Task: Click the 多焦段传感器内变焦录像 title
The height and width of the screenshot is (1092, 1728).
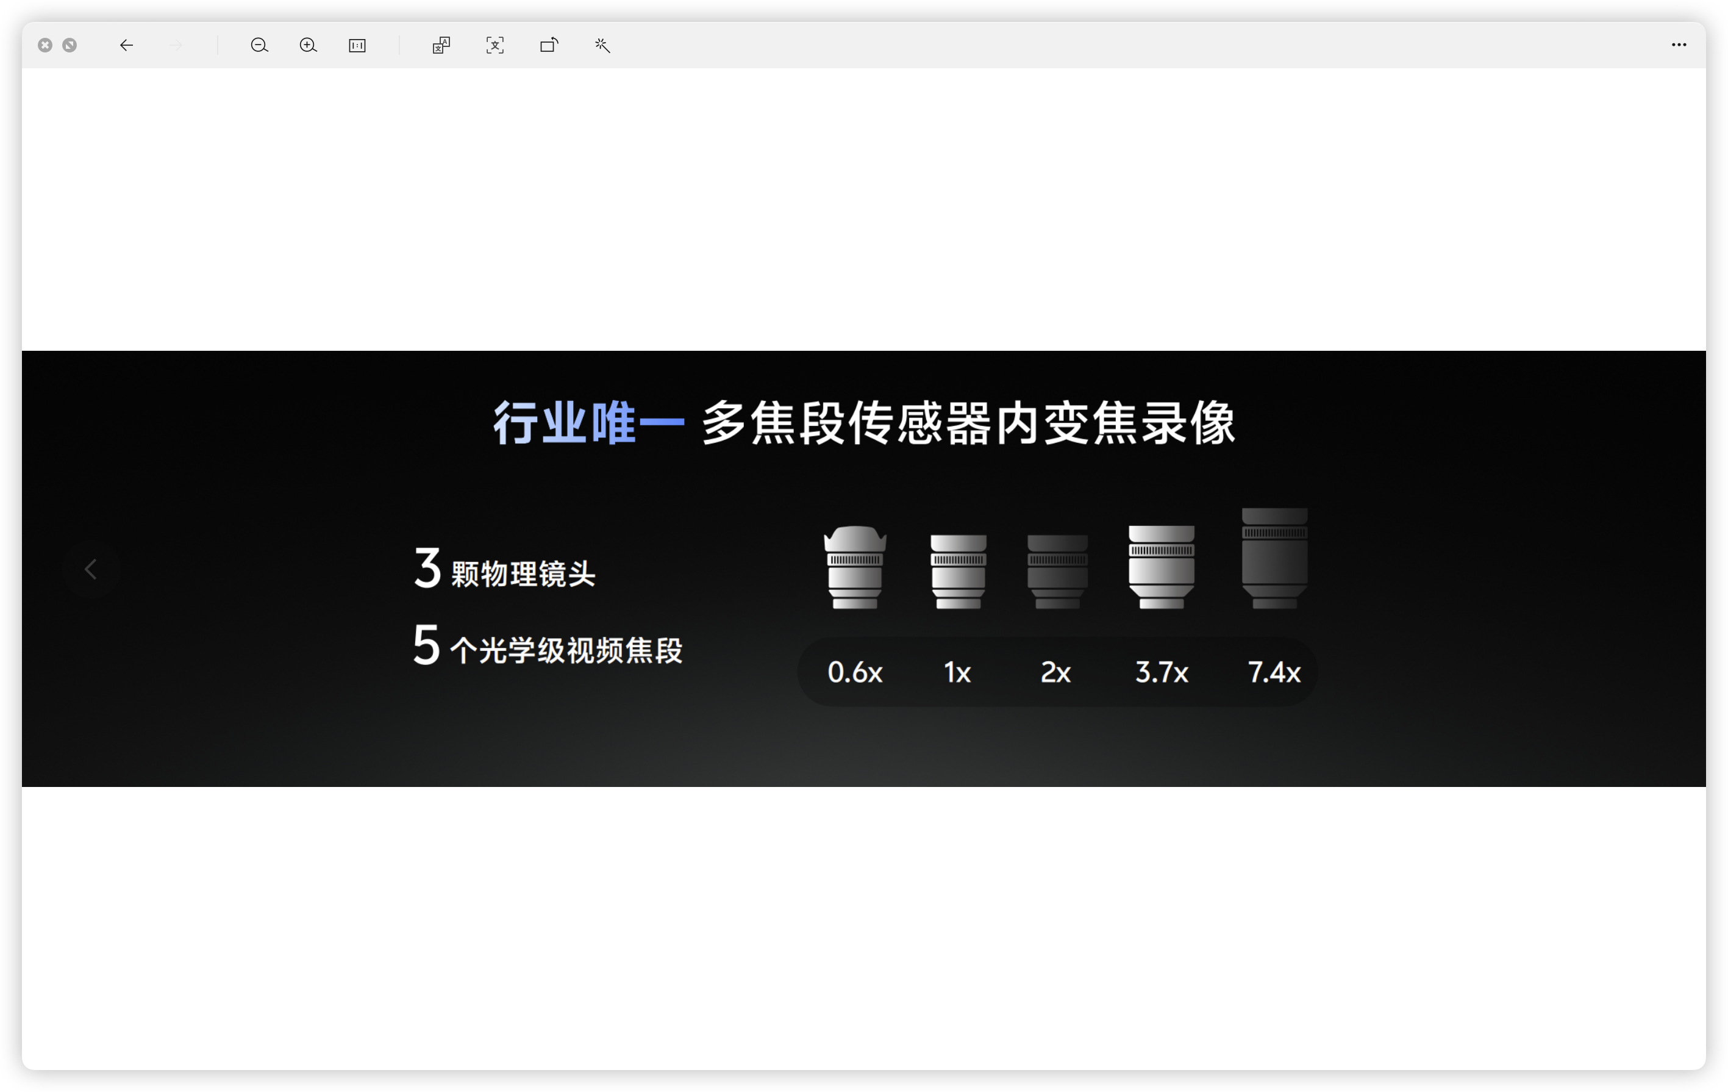Action: [x=969, y=423]
